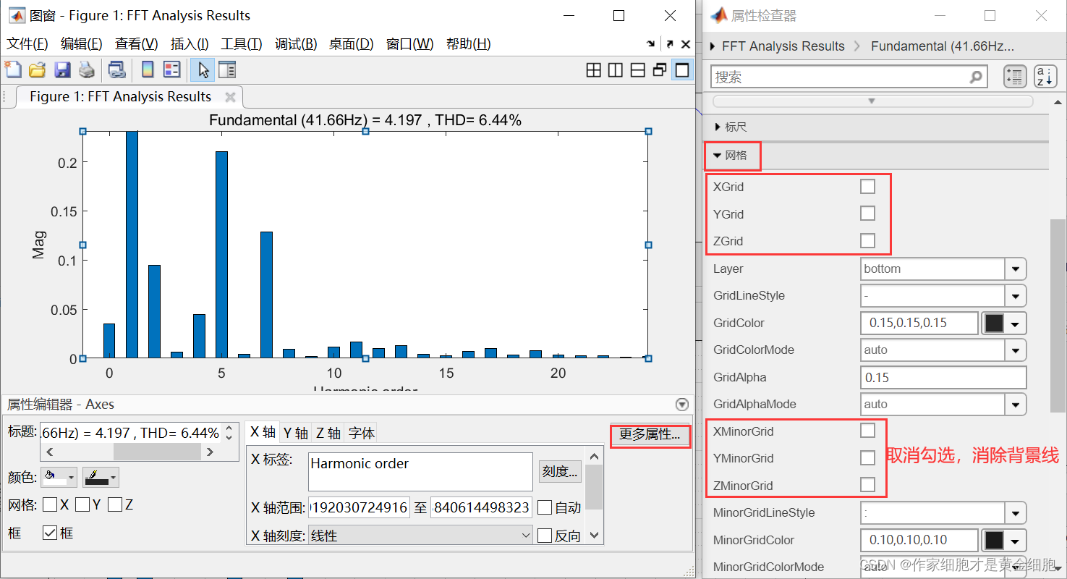Close the Figure 1 document tab
The image size is (1067, 579).
[230, 97]
